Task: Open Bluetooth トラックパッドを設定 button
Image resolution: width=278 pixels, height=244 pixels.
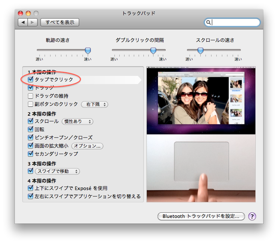Action: (201, 216)
